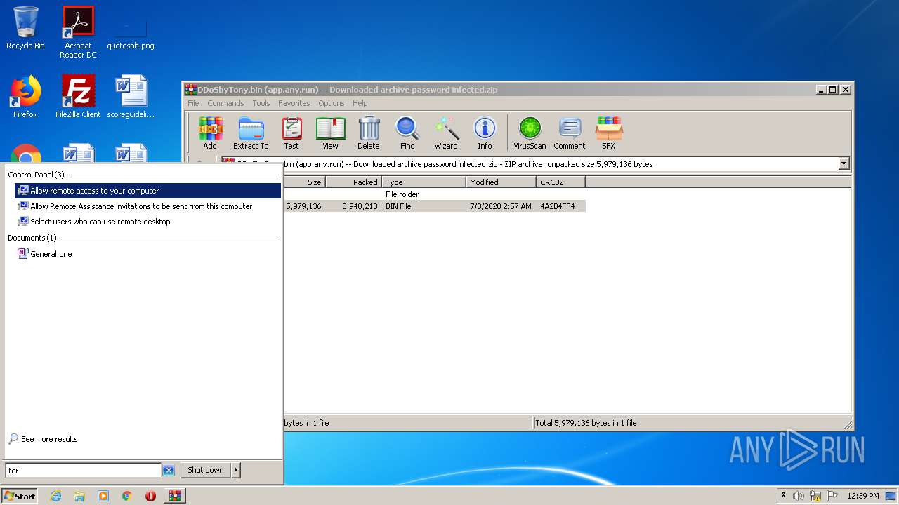Open the File menu in WinRAR

(193, 103)
